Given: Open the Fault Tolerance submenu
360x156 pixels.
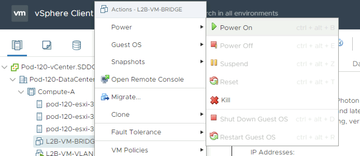Looking at the screenshot, I should [x=136, y=132].
